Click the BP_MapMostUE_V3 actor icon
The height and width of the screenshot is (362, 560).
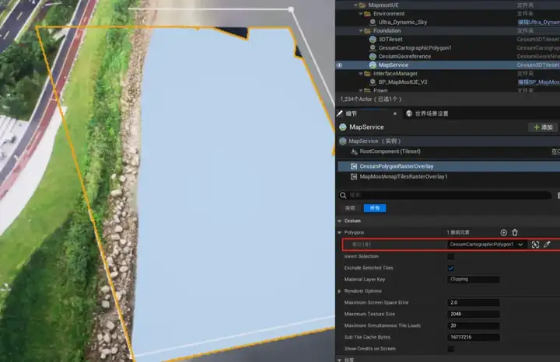[373, 82]
